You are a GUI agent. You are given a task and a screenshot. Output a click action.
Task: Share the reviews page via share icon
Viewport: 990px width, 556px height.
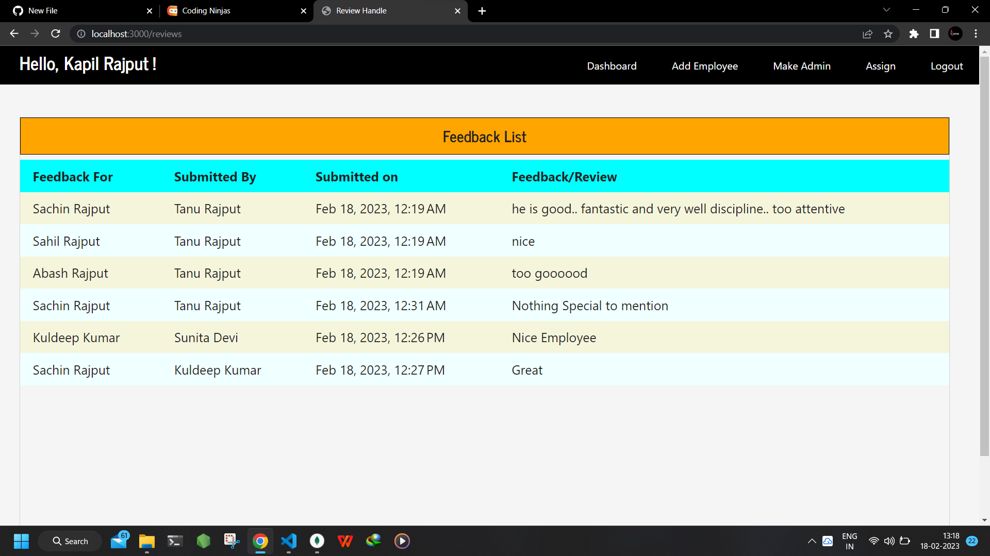(x=868, y=33)
